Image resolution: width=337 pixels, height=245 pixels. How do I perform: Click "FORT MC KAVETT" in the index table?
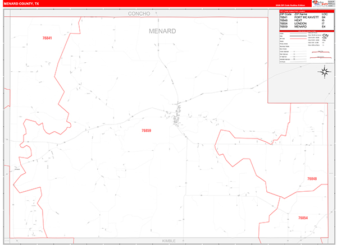307,17
